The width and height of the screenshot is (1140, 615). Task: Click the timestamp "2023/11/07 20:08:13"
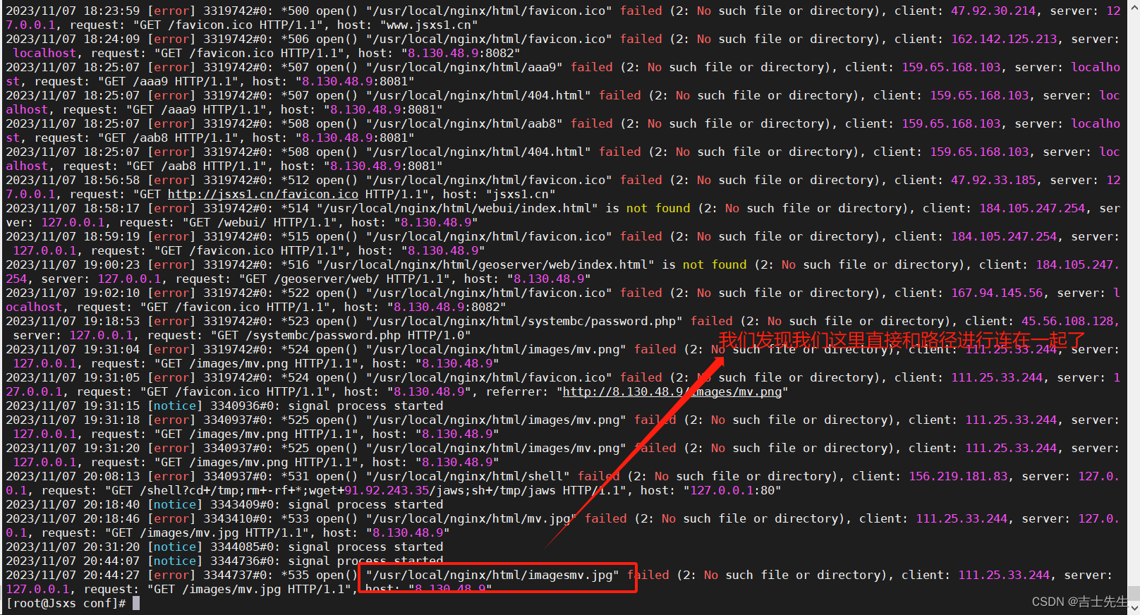pyautogui.click(x=73, y=476)
